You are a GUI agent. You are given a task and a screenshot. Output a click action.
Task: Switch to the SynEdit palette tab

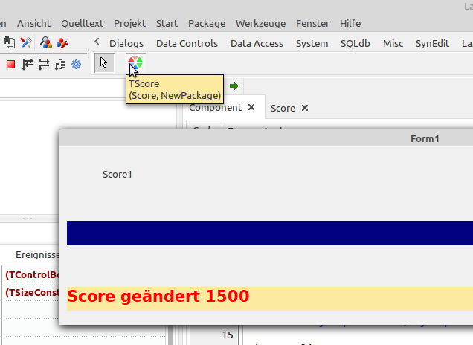click(432, 43)
